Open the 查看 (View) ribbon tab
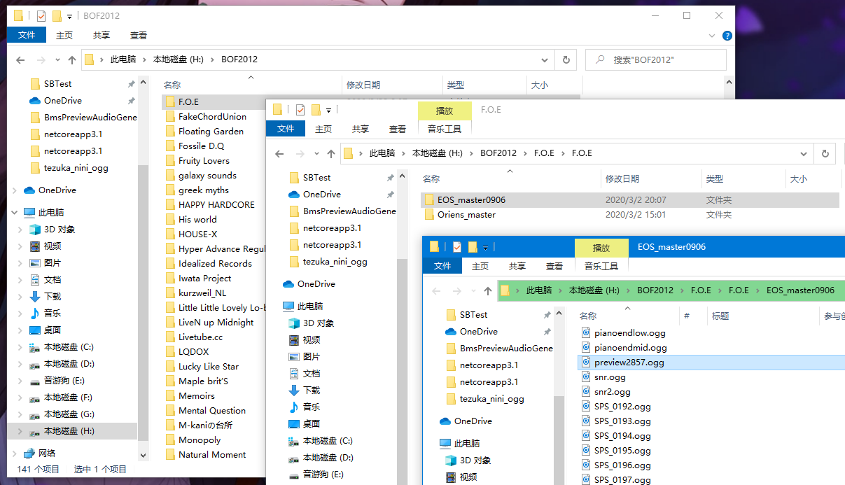Image resolution: width=845 pixels, height=485 pixels. coord(137,35)
